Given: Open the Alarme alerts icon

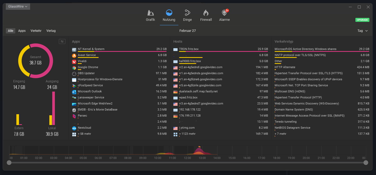Looking at the screenshot, I should tap(225, 13).
